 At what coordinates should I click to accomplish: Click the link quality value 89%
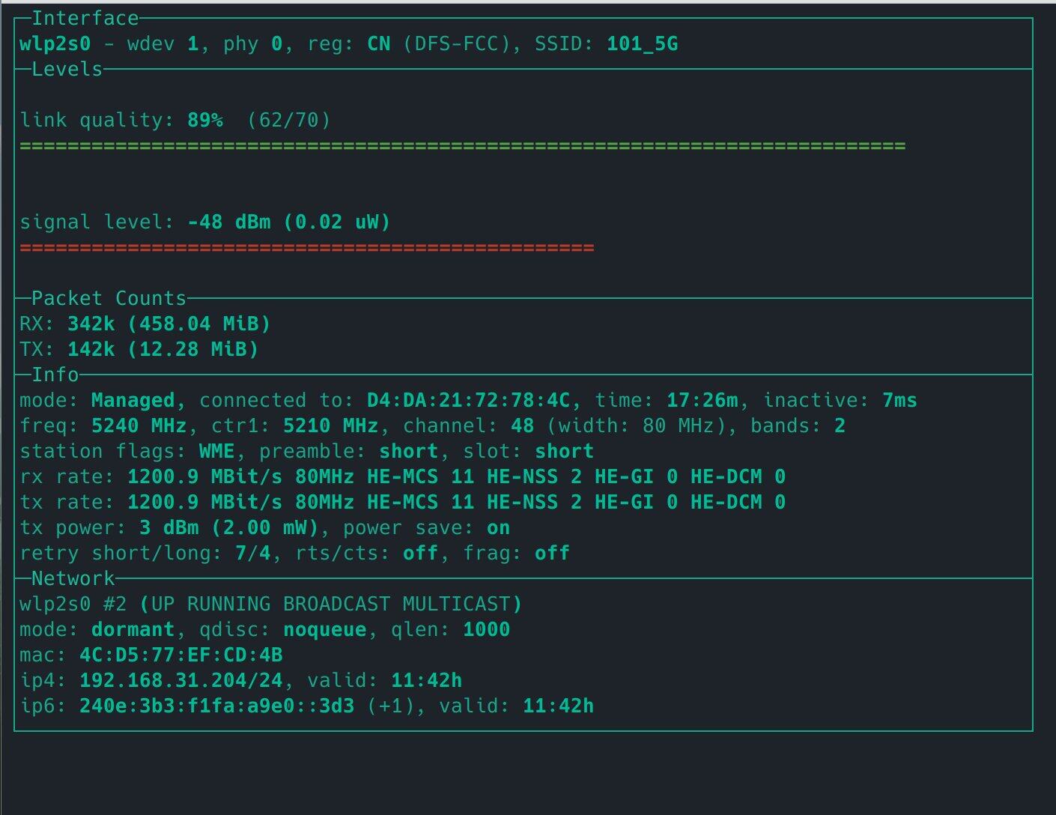(205, 120)
